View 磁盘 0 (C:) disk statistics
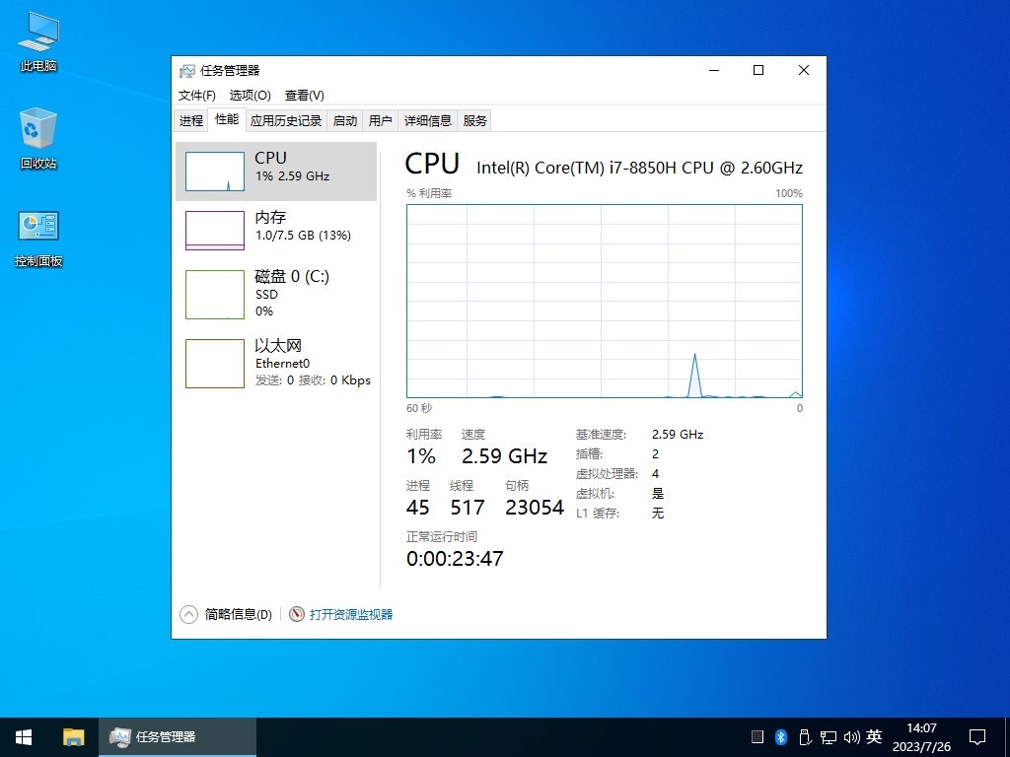Screen dimensions: 1010x757 click(276, 293)
